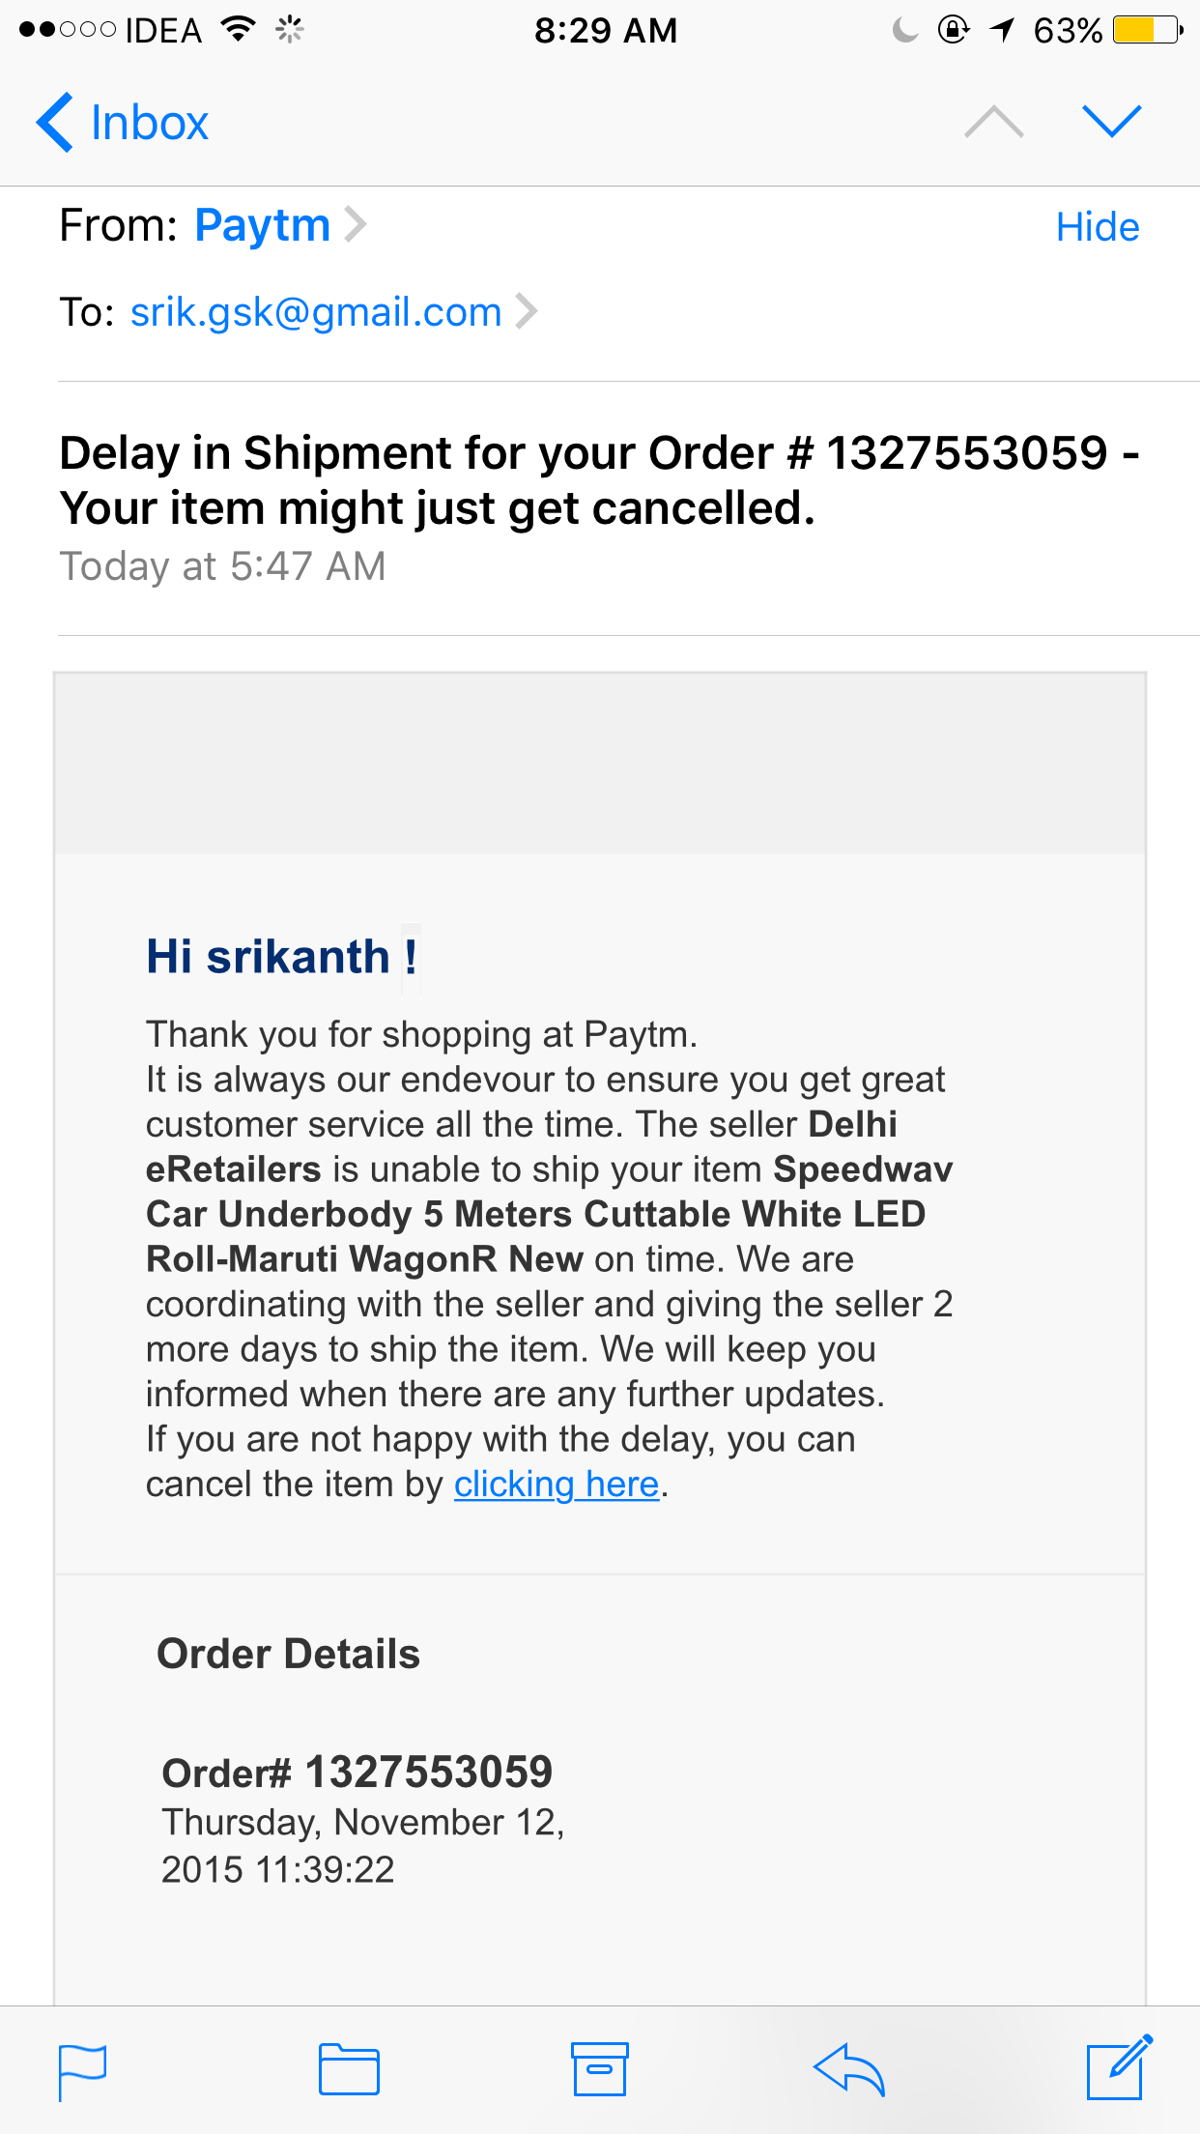Screen dimensions: 1200x2134
Task: Tap the email subject about delayed shipment
Action: pos(599,480)
